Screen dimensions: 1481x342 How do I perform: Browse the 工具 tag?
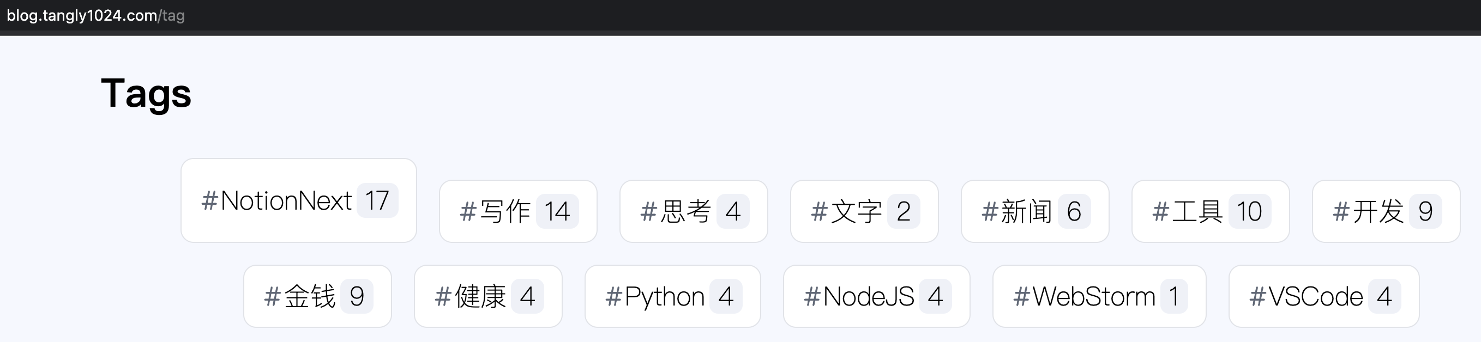click(x=1209, y=211)
